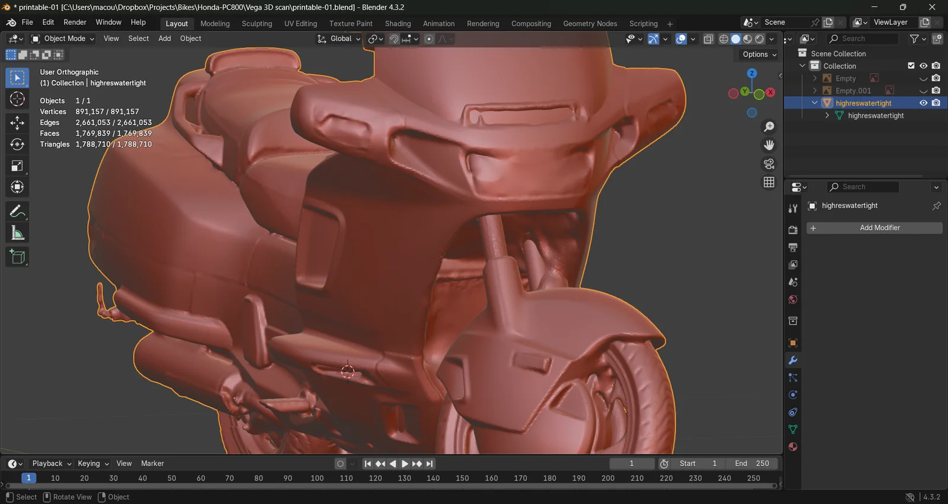Click the outliner Search field
The image size is (948, 504).
863,39
